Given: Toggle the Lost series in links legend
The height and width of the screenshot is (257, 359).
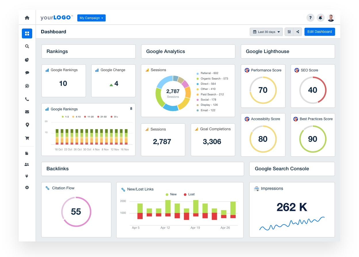Looking at the screenshot, I should (189, 194).
